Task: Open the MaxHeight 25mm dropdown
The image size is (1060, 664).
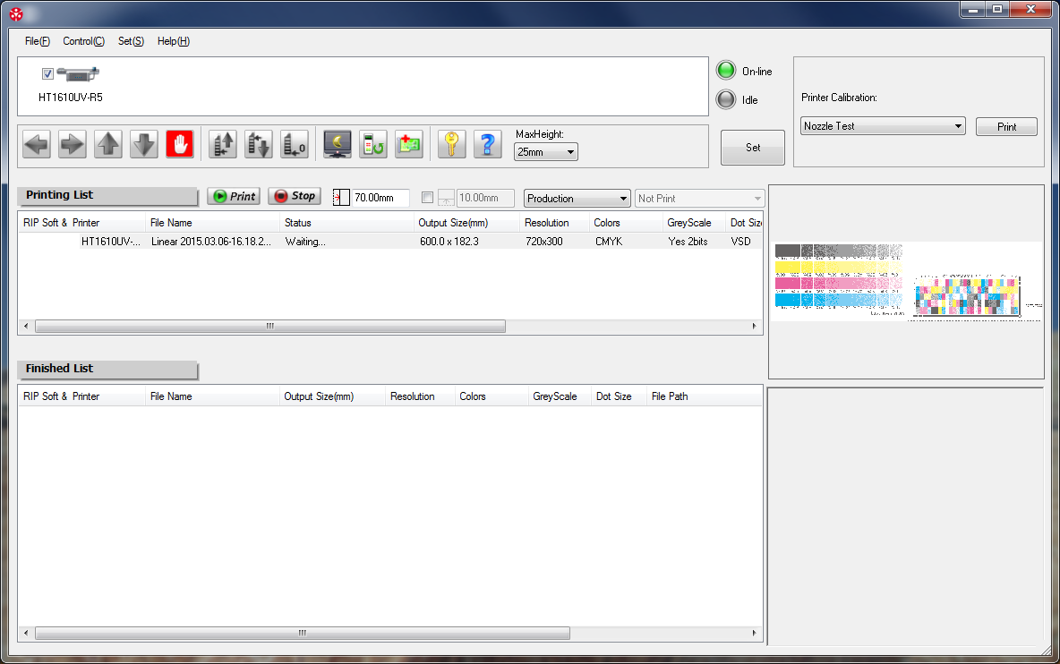Action: coord(545,152)
